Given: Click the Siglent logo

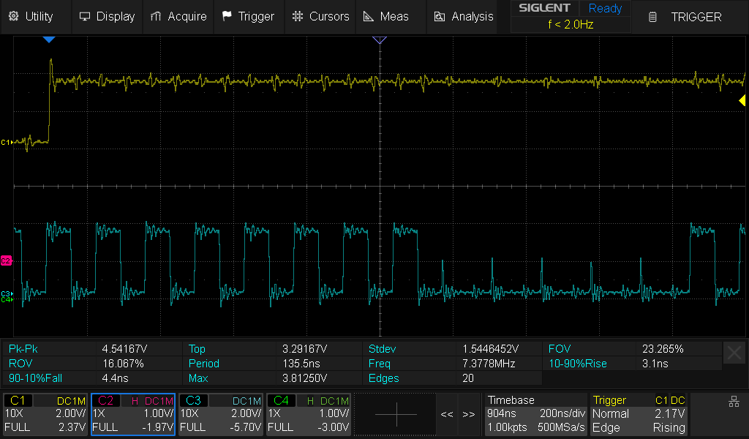Looking at the screenshot, I should [544, 8].
